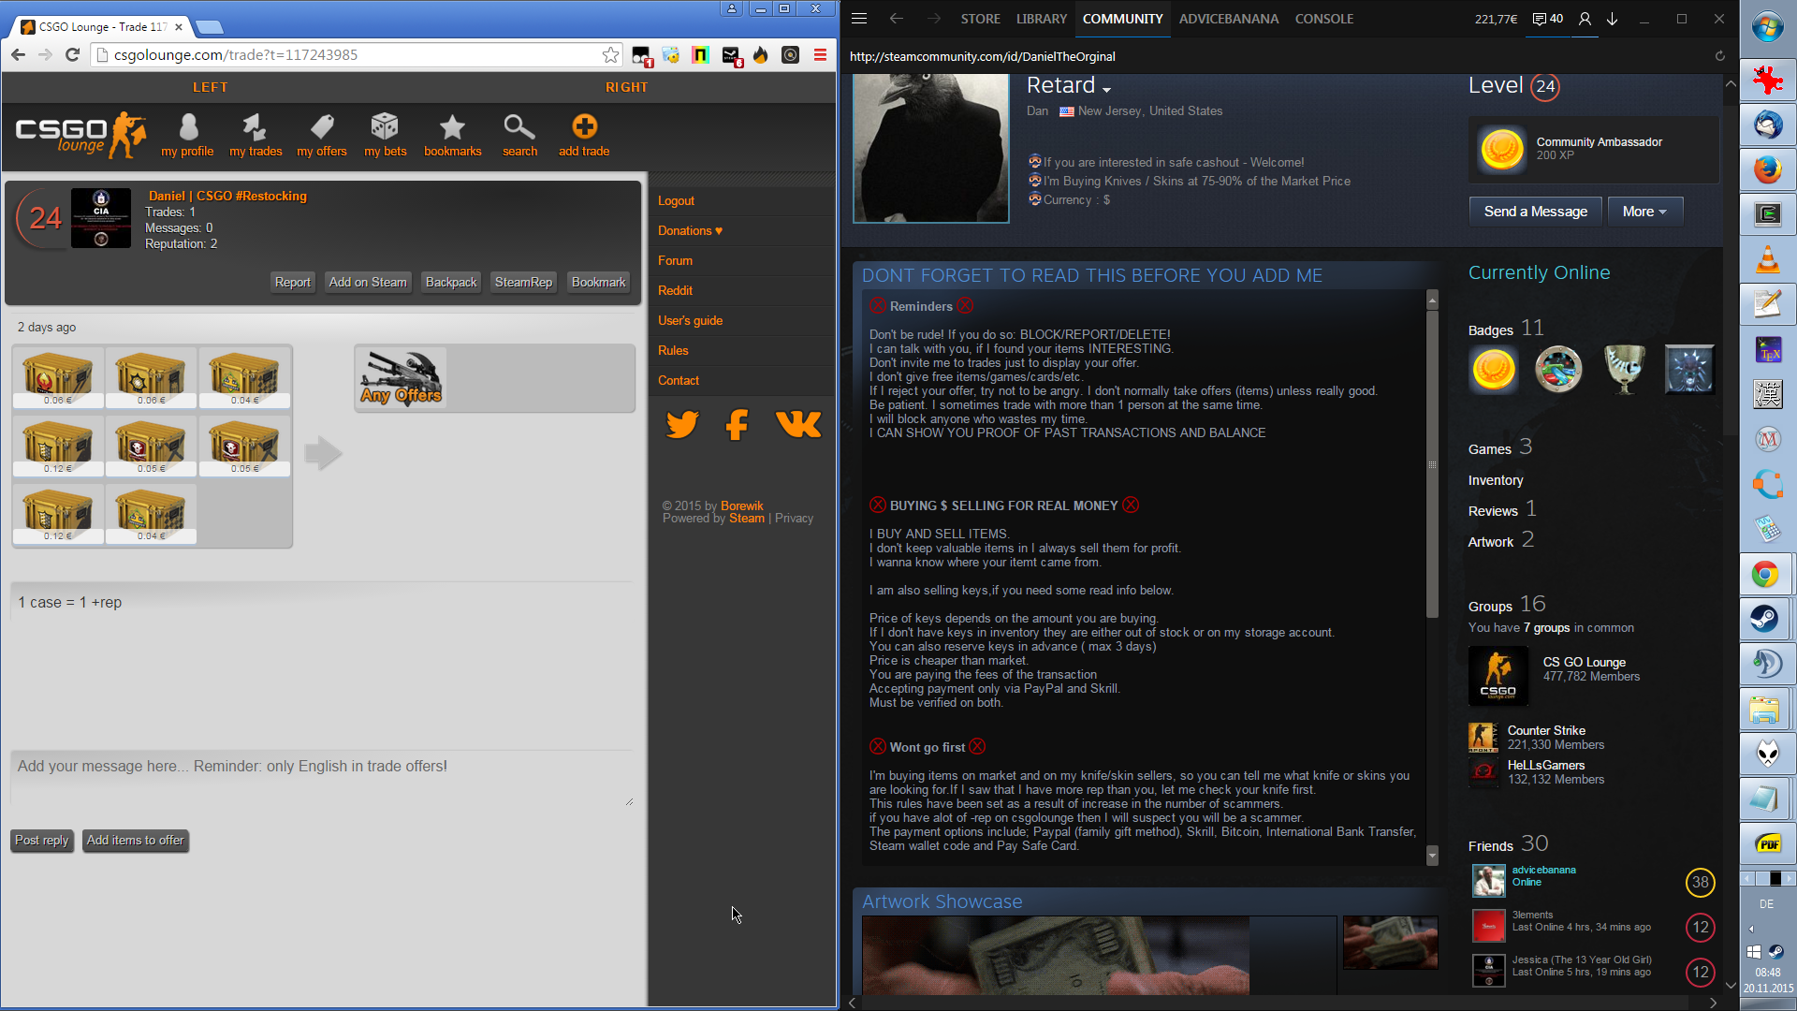This screenshot has width=1797, height=1011.
Task: Open 'my trades' icon on CSGO Lounge
Action: [255, 127]
